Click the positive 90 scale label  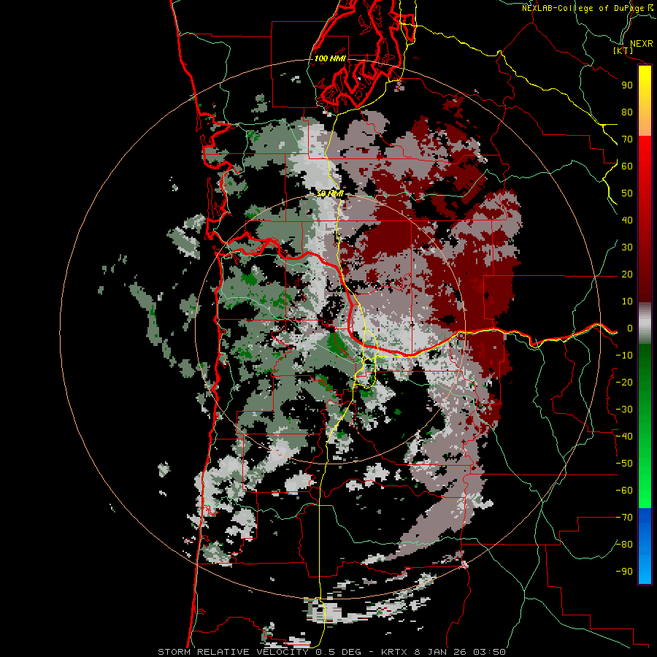coord(627,85)
